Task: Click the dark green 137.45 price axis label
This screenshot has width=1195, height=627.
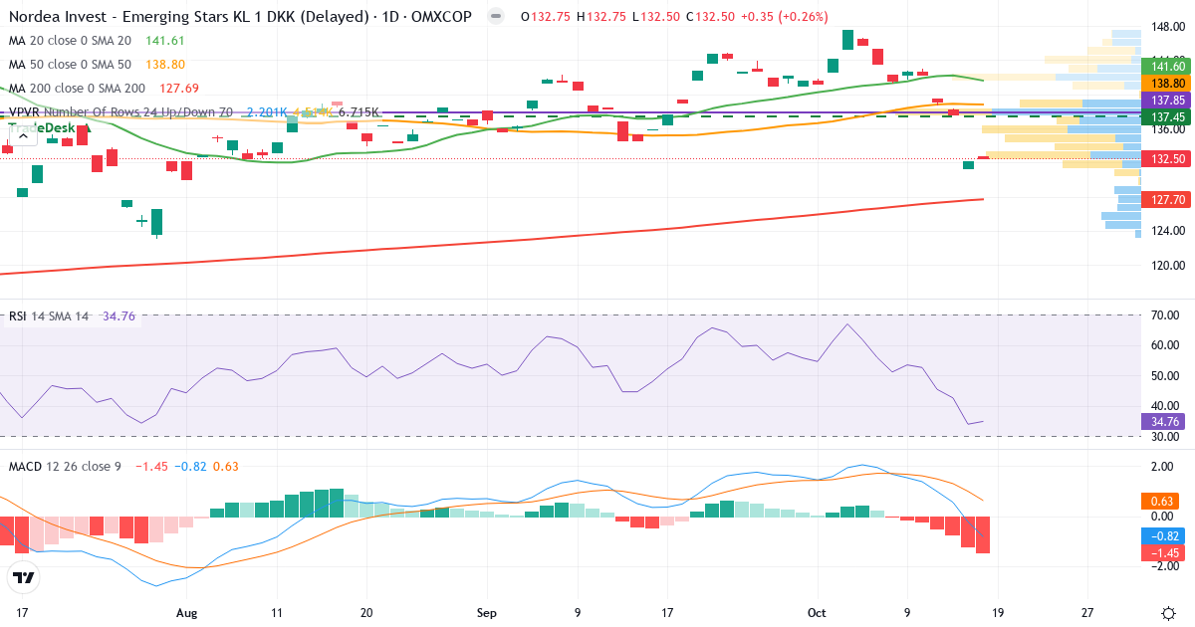Action: (1167, 116)
